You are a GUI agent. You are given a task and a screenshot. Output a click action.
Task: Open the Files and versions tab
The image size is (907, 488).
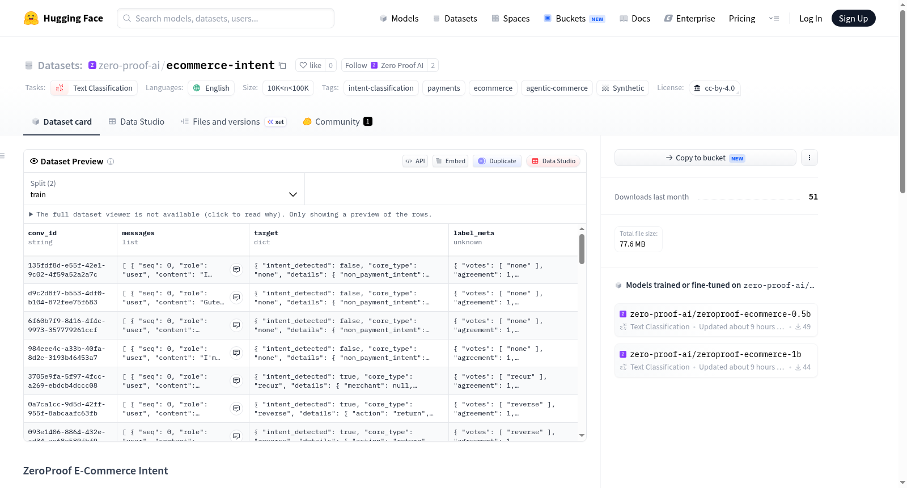click(234, 122)
